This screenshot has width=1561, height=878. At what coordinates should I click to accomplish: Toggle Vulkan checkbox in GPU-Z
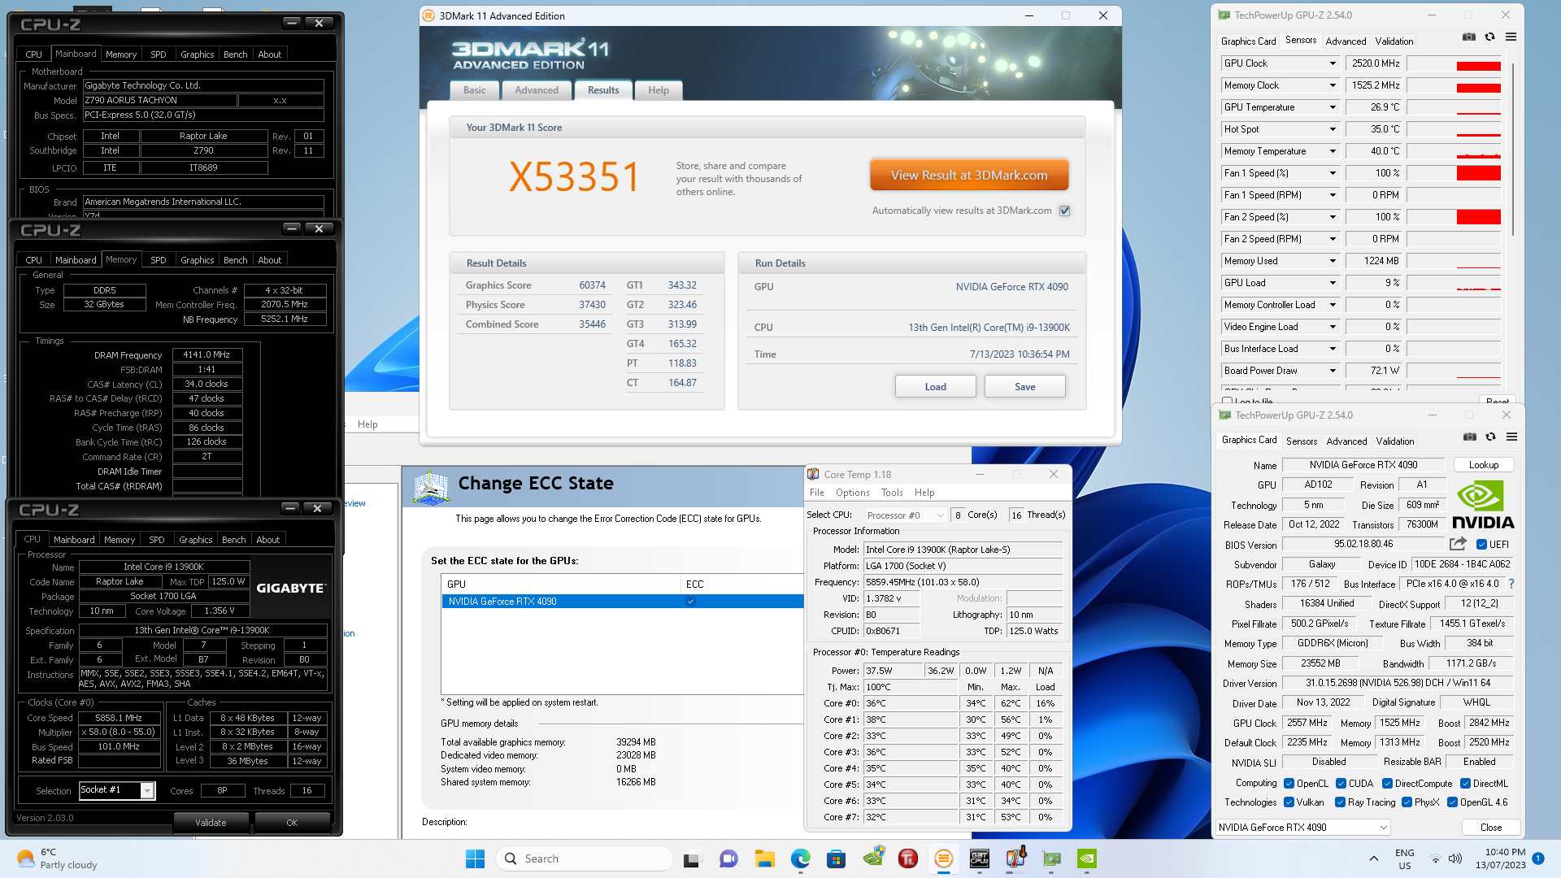tap(1289, 802)
